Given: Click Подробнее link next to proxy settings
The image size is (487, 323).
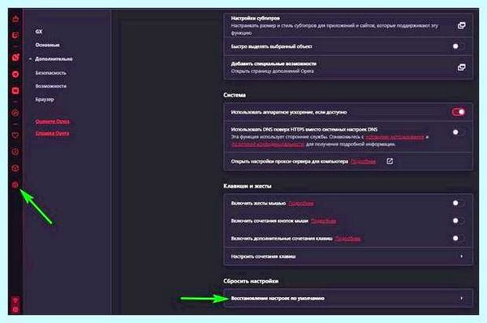Looking at the screenshot, I should pos(364,161).
